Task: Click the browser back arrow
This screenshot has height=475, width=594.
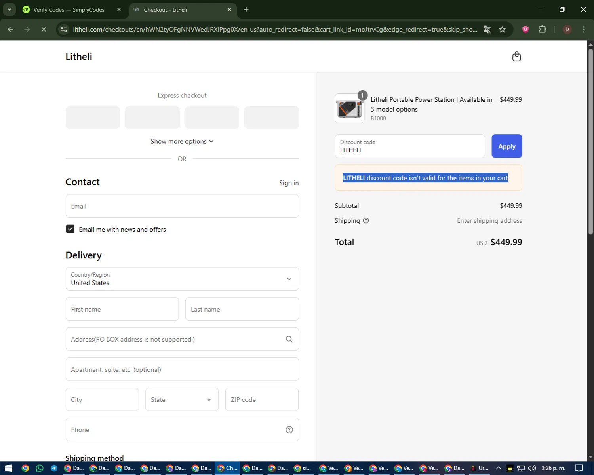Action: click(x=11, y=29)
